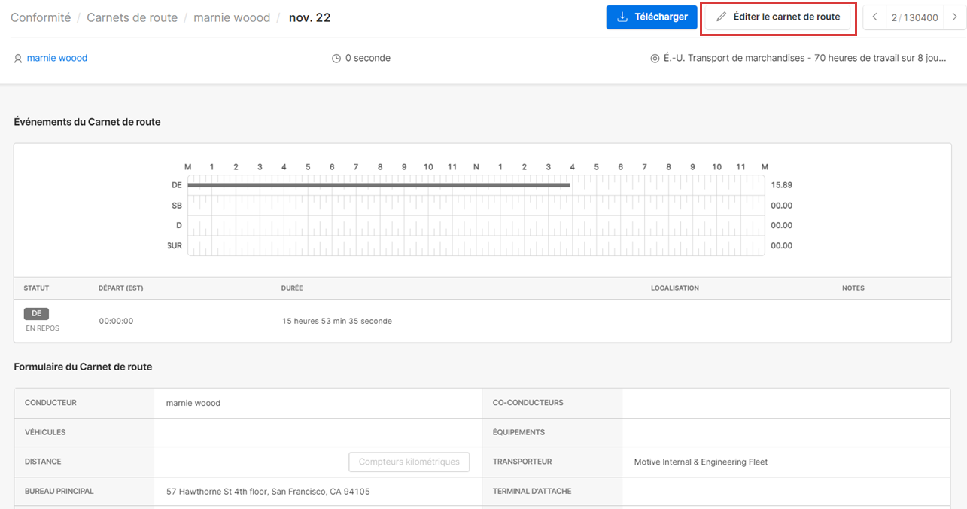Viewport: 967px width, 509px height.
Task: Open Carnets de route breadcrumb
Action: pos(132,17)
